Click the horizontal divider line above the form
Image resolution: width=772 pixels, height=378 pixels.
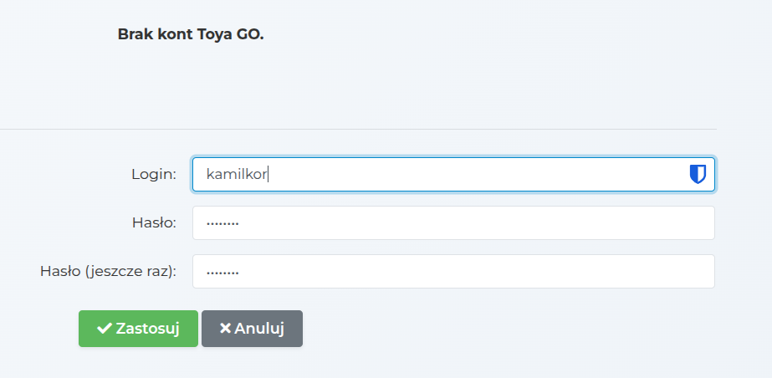tap(358, 130)
